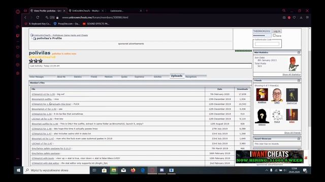The height and width of the screenshot is (182, 325).
Task: Click 'Show All Friends' link
Action: pyautogui.click(x=292, y=132)
